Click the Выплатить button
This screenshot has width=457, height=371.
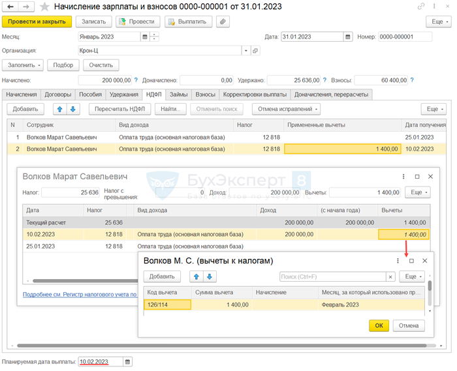pyautogui.click(x=188, y=22)
